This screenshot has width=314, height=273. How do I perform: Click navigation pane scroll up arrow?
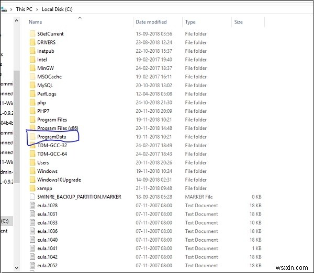click(x=17, y=20)
